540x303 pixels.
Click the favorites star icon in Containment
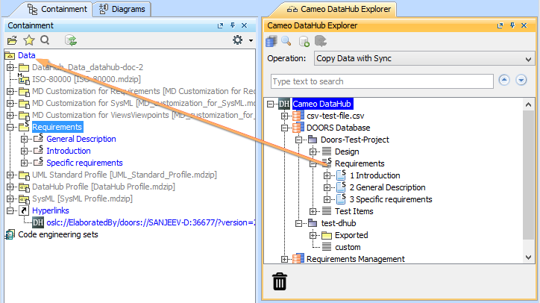pyautogui.click(x=29, y=40)
